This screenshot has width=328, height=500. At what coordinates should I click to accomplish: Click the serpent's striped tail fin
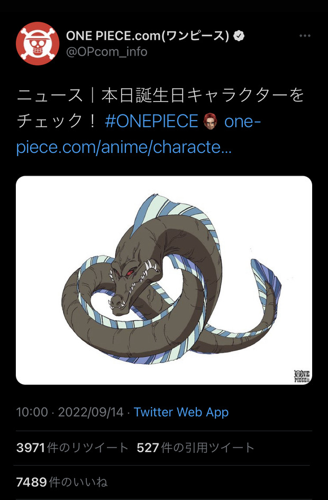[x=266, y=280]
